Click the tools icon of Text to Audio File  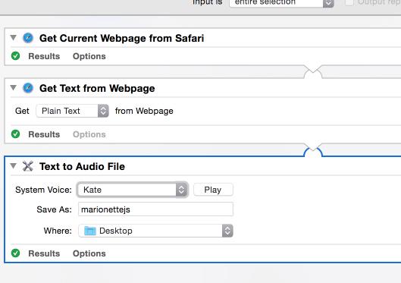pos(28,166)
